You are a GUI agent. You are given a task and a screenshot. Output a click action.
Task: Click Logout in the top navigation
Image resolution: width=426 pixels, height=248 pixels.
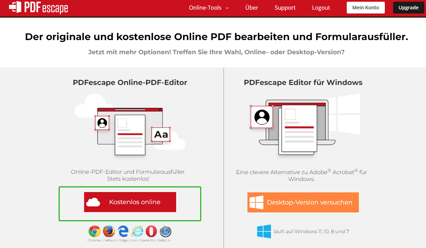tap(321, 8)
